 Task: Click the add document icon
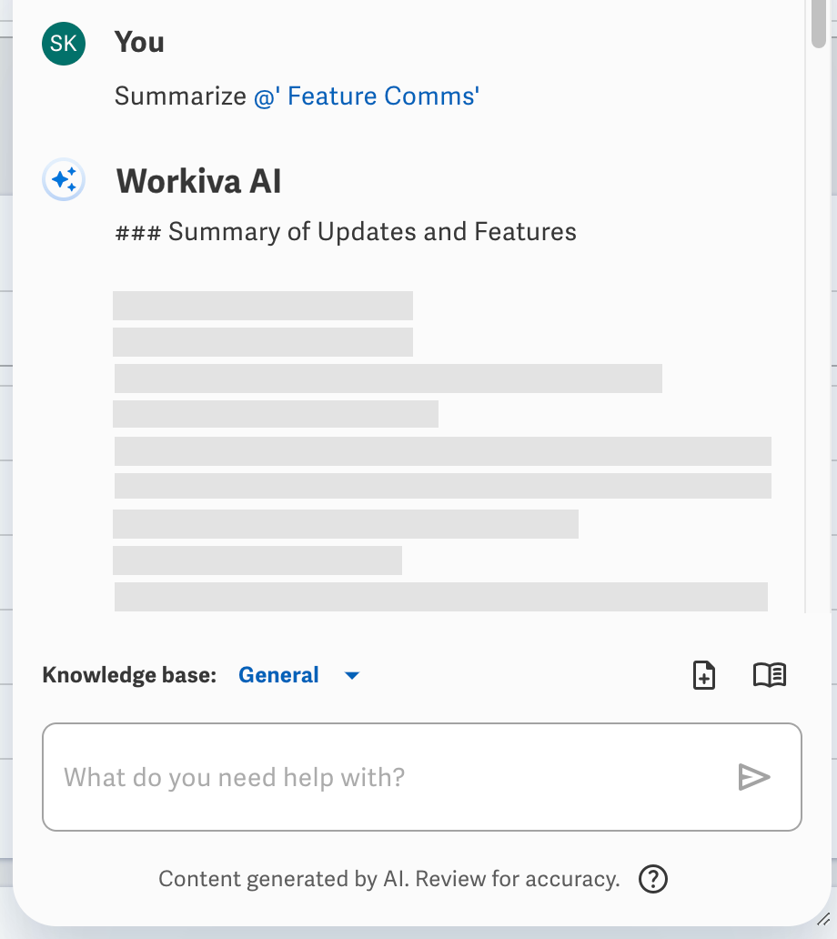(x=704, y=675)
